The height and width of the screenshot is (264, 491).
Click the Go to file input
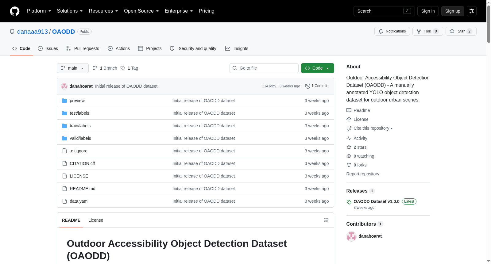click(x=264, y=68)
